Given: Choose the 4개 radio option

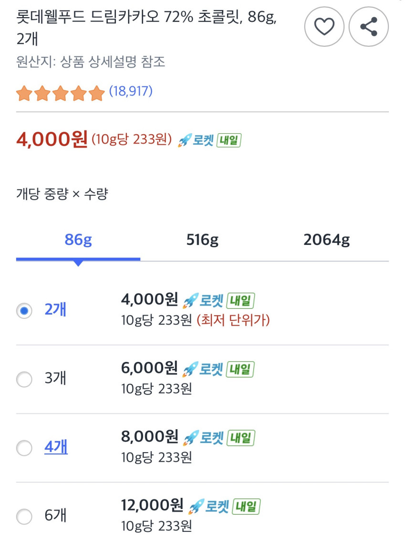Looking at the screenshot, I should (x=24, y=448).
